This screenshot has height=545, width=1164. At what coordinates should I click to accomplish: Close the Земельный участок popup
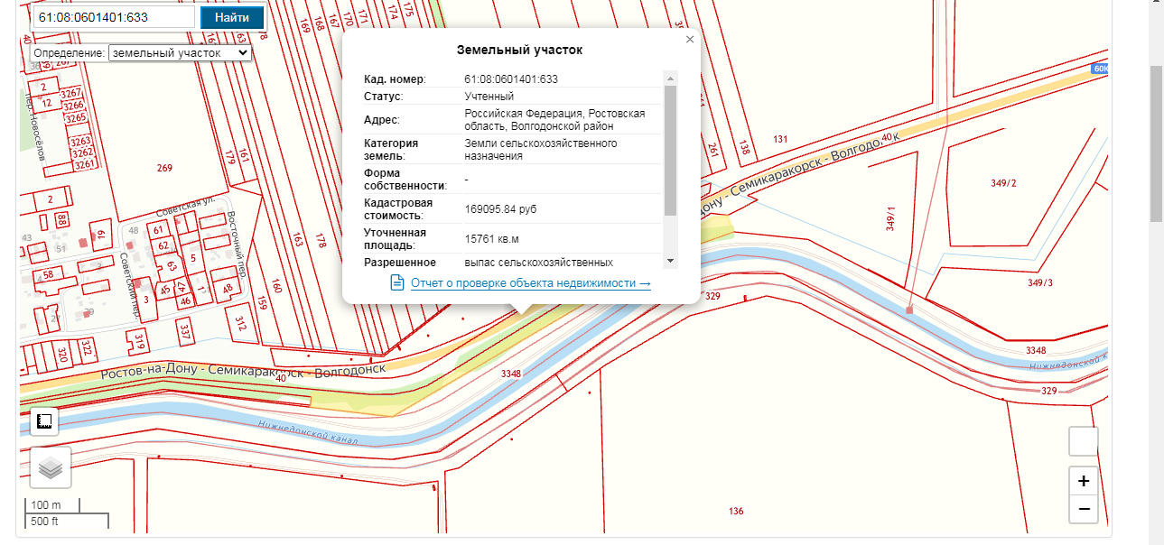[690, 40]
